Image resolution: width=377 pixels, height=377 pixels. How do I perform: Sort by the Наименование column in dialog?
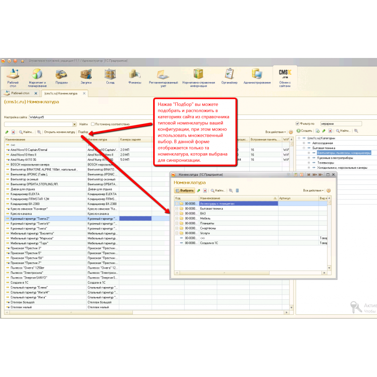point(238,198)
